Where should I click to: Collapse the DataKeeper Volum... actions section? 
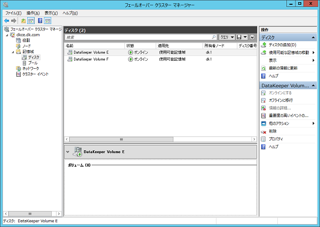[313, 86]
